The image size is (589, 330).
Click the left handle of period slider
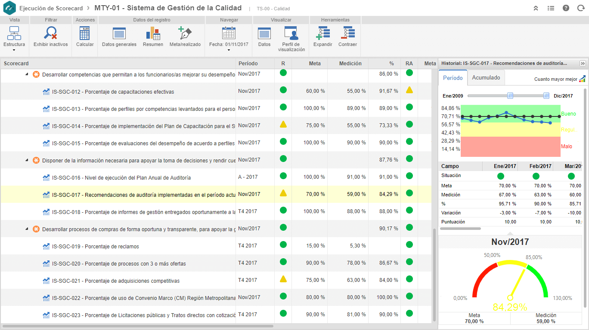pyautogui.click(x=510, y=95)
